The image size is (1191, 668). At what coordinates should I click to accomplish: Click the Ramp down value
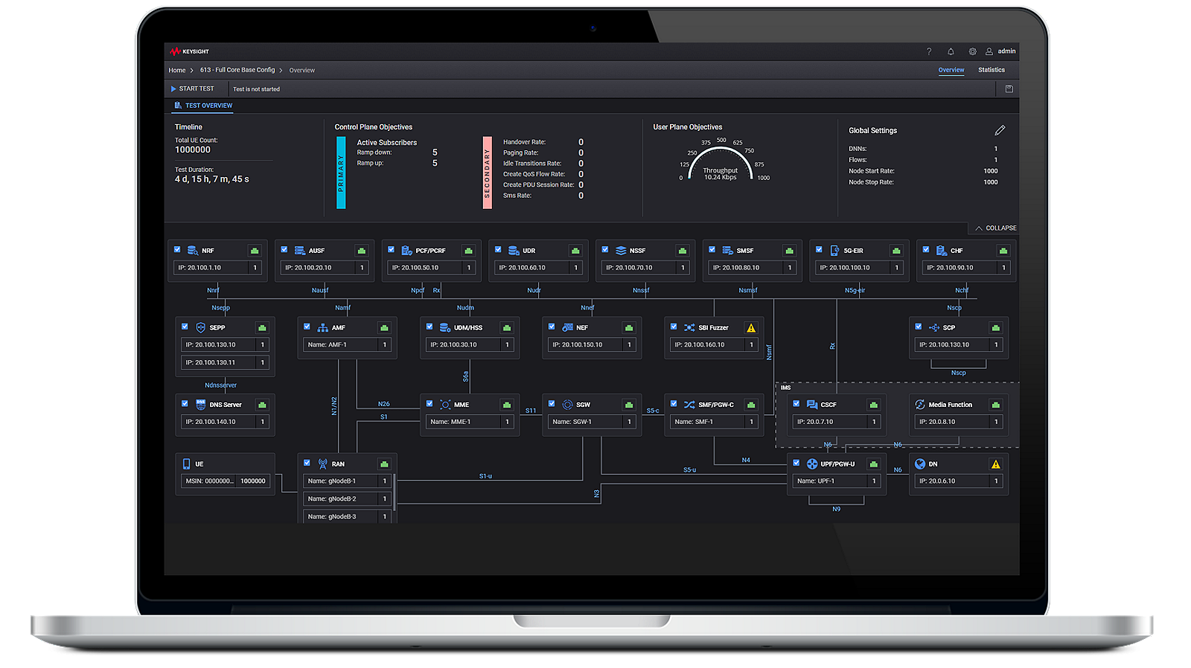point(435,152)
